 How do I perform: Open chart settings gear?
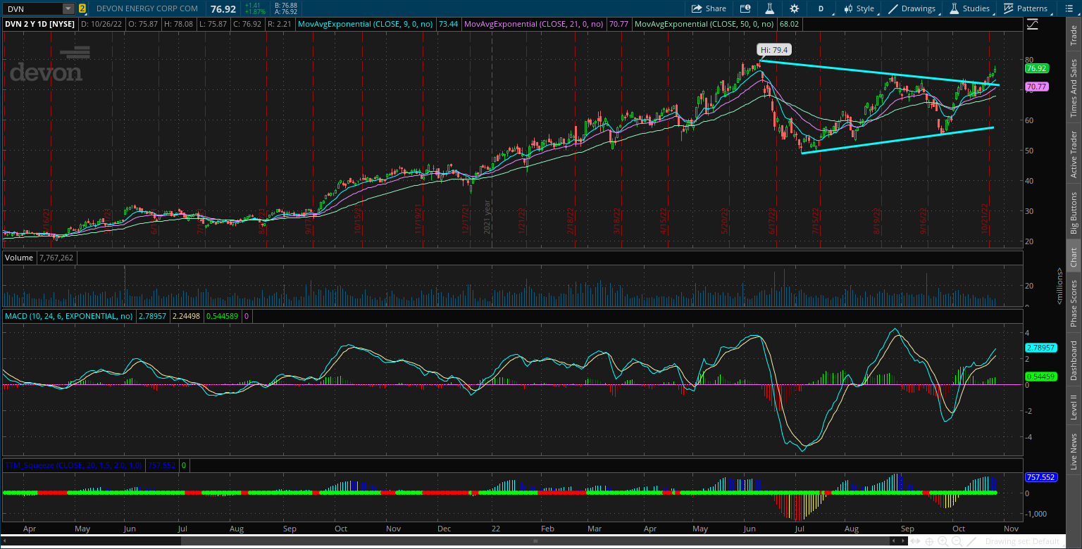point(795,8)
